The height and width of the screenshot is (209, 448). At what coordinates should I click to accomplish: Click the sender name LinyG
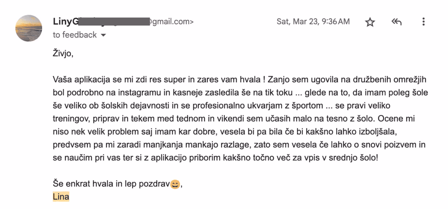click(x=65, y=21)
